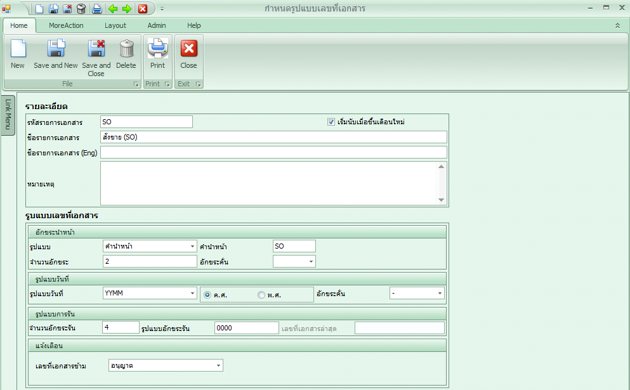Open the คำนำหน้า format dropdown
630x390 pixels.
(192, 245)
